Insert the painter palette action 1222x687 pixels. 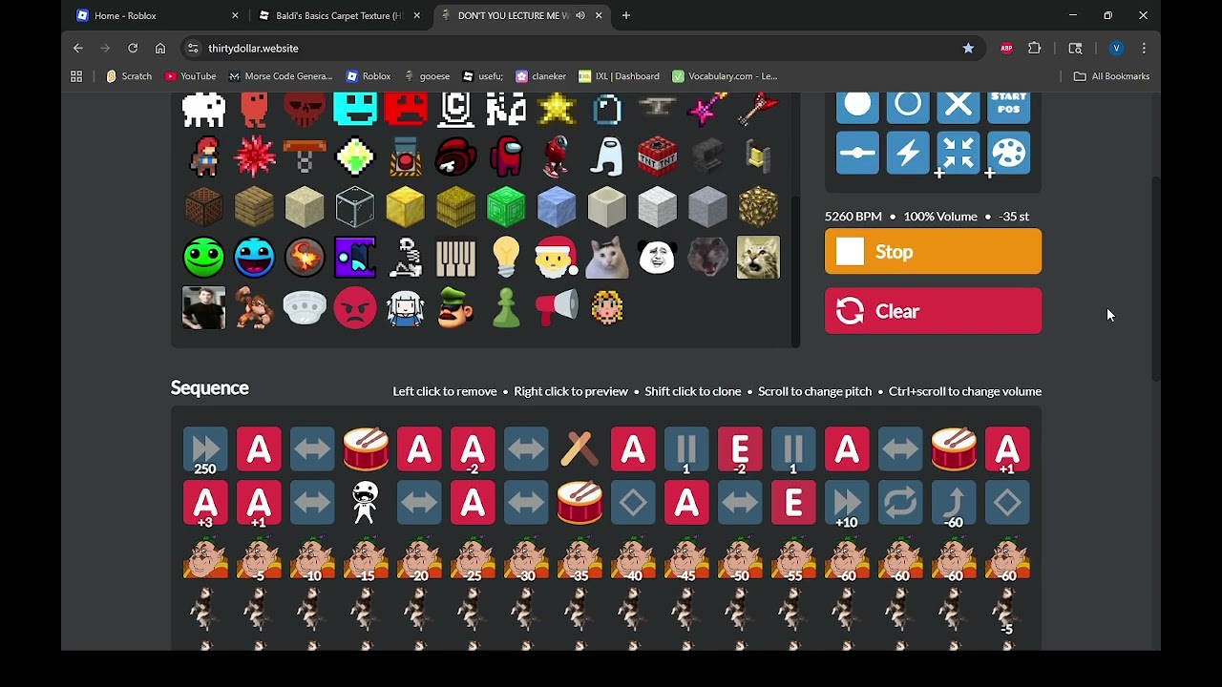[x=1009, y=154]
